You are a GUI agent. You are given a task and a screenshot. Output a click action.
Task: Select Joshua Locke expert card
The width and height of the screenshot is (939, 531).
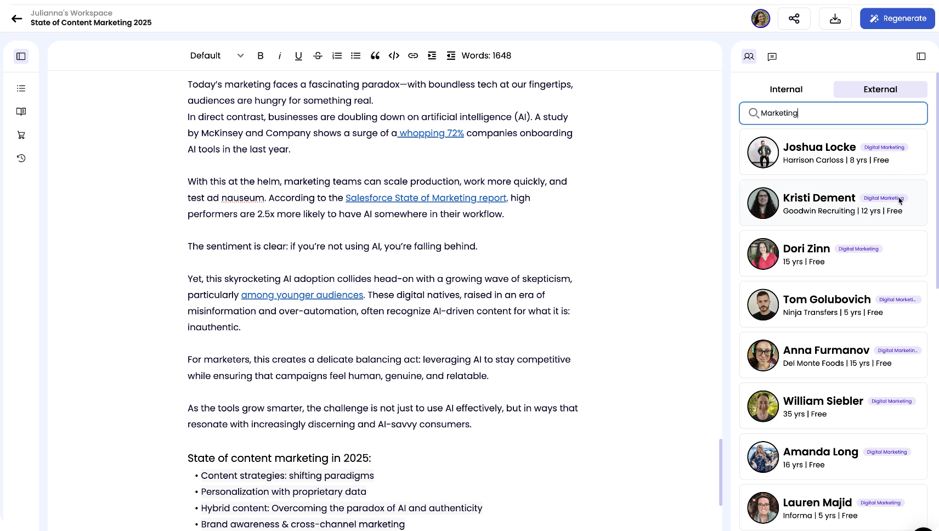pos(833,152)
